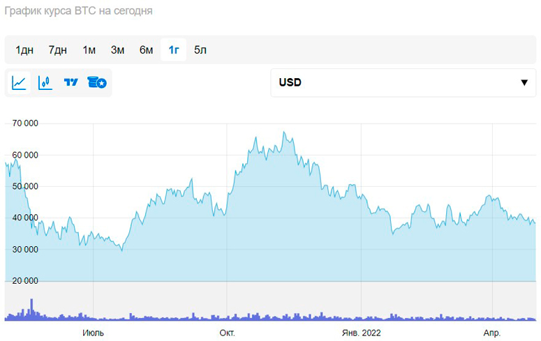Select the line chart view icon

(x=20, y=83)
